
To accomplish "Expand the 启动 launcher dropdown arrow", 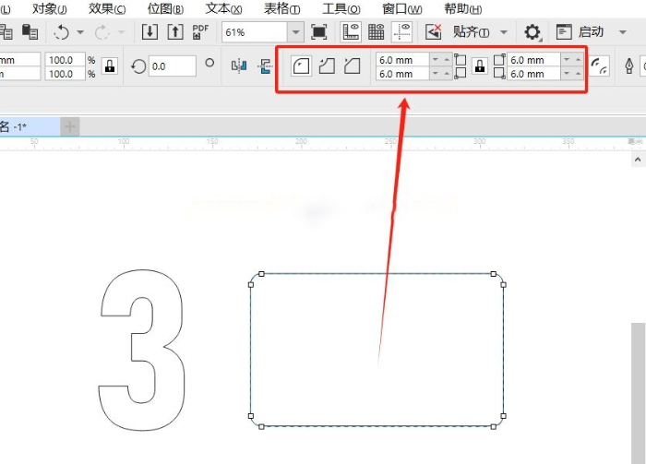I will coord(623,32).
